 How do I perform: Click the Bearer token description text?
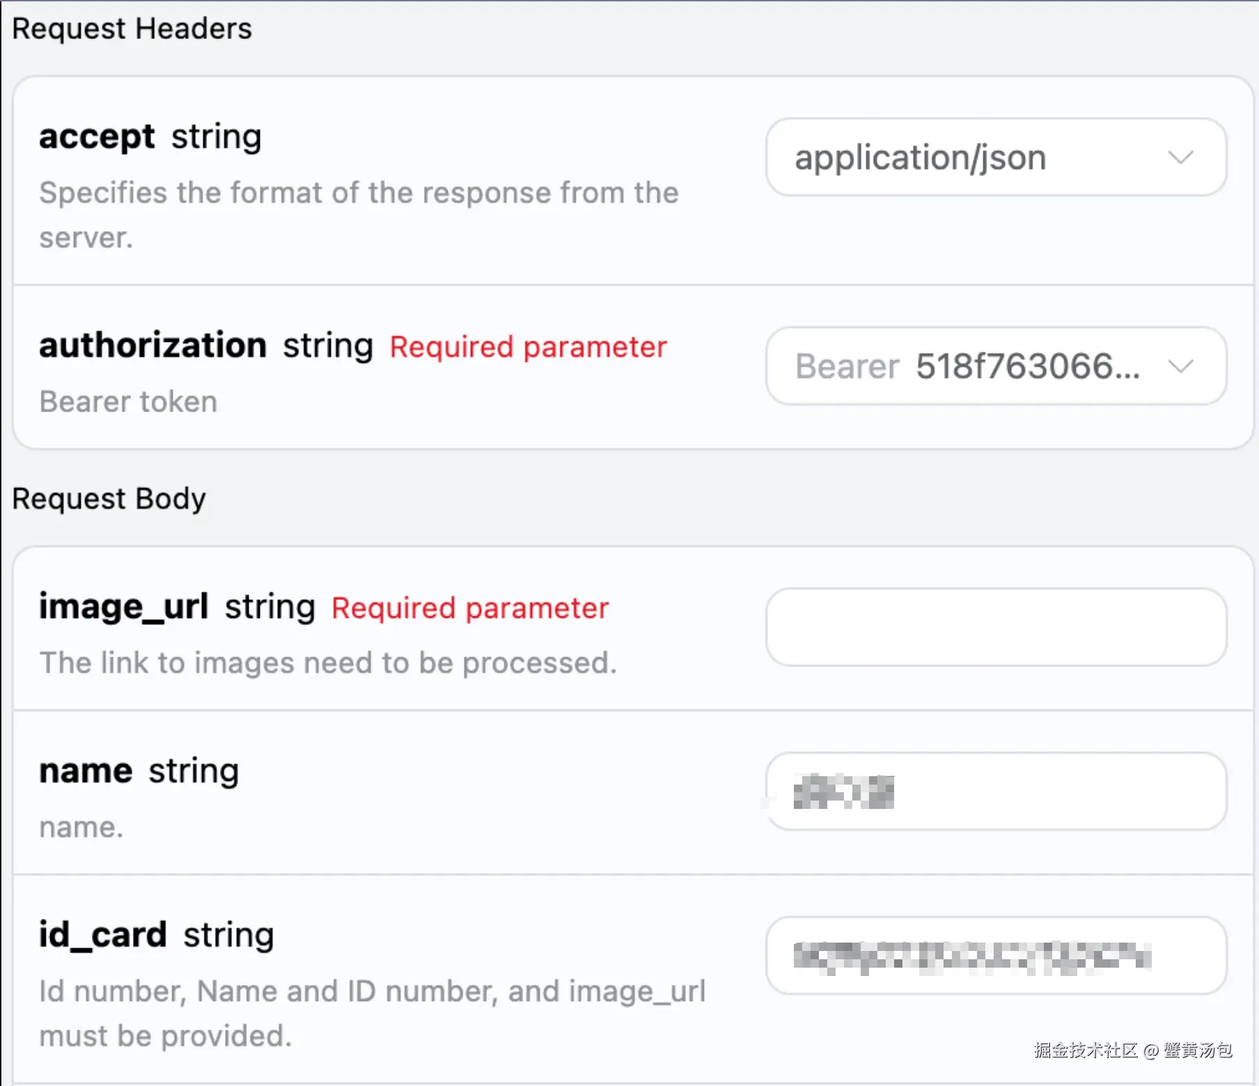(x=128, y=402)
